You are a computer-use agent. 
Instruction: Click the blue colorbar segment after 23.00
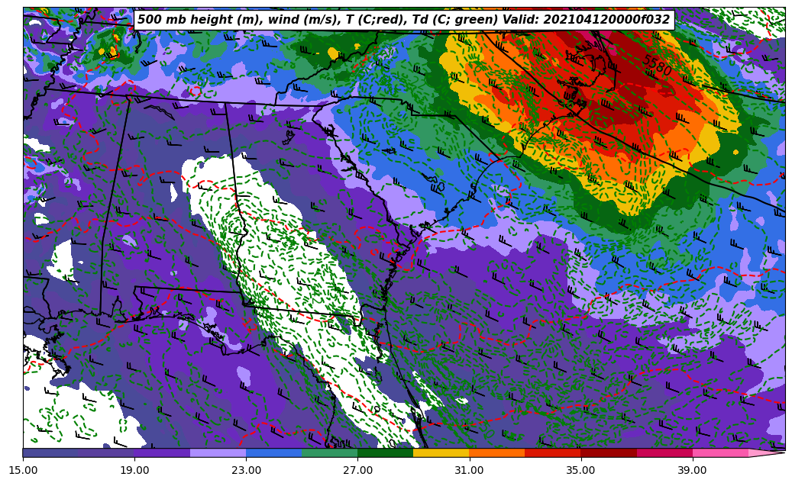[273, 452]
